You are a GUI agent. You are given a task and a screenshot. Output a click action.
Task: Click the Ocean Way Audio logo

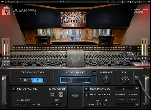[x=139, y=11]
